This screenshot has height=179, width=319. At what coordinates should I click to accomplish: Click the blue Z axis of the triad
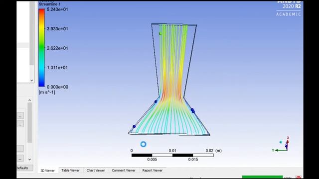tap(287, 146)
